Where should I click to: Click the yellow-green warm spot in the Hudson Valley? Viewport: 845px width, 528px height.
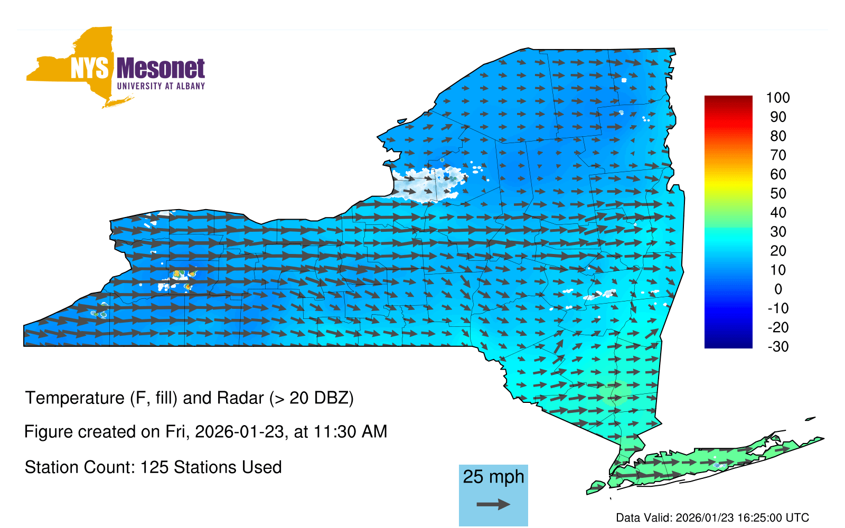click(x=615, y=392)
